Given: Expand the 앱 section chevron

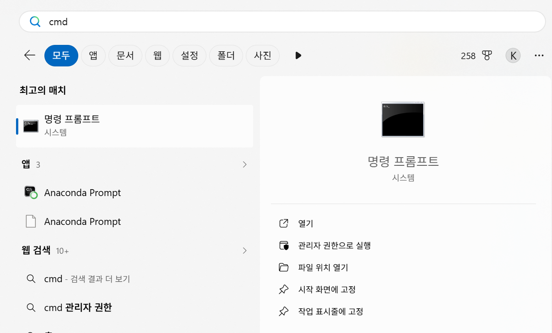Looking at the screenshot, I should tap(245, 164).
